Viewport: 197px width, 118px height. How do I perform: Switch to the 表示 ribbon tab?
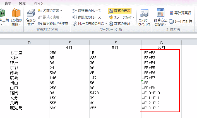8,3
